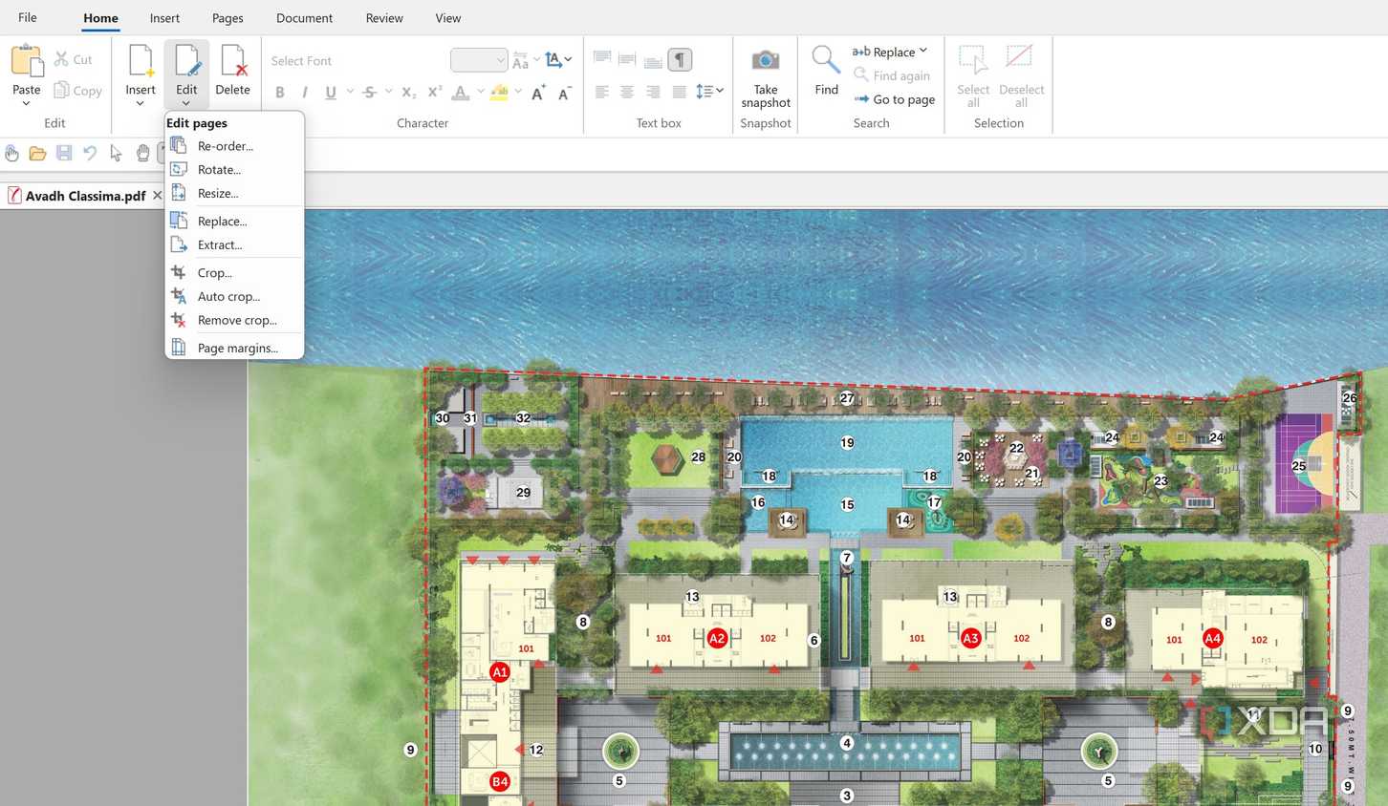Click the undo arrow icon
Image resolution: width=1388 pixels, height=806 pixels.
[90, 153]
